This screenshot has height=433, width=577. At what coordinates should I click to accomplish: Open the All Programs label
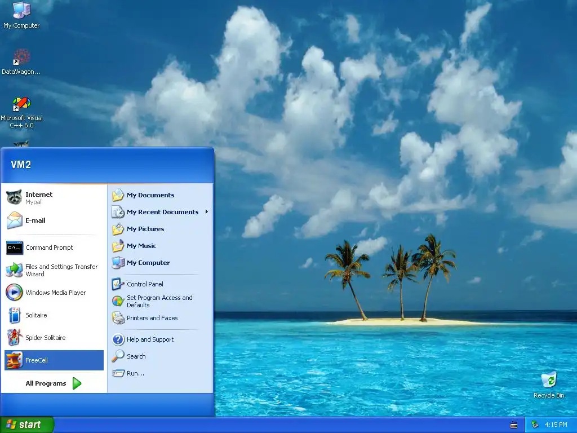[x=46, y=383]
